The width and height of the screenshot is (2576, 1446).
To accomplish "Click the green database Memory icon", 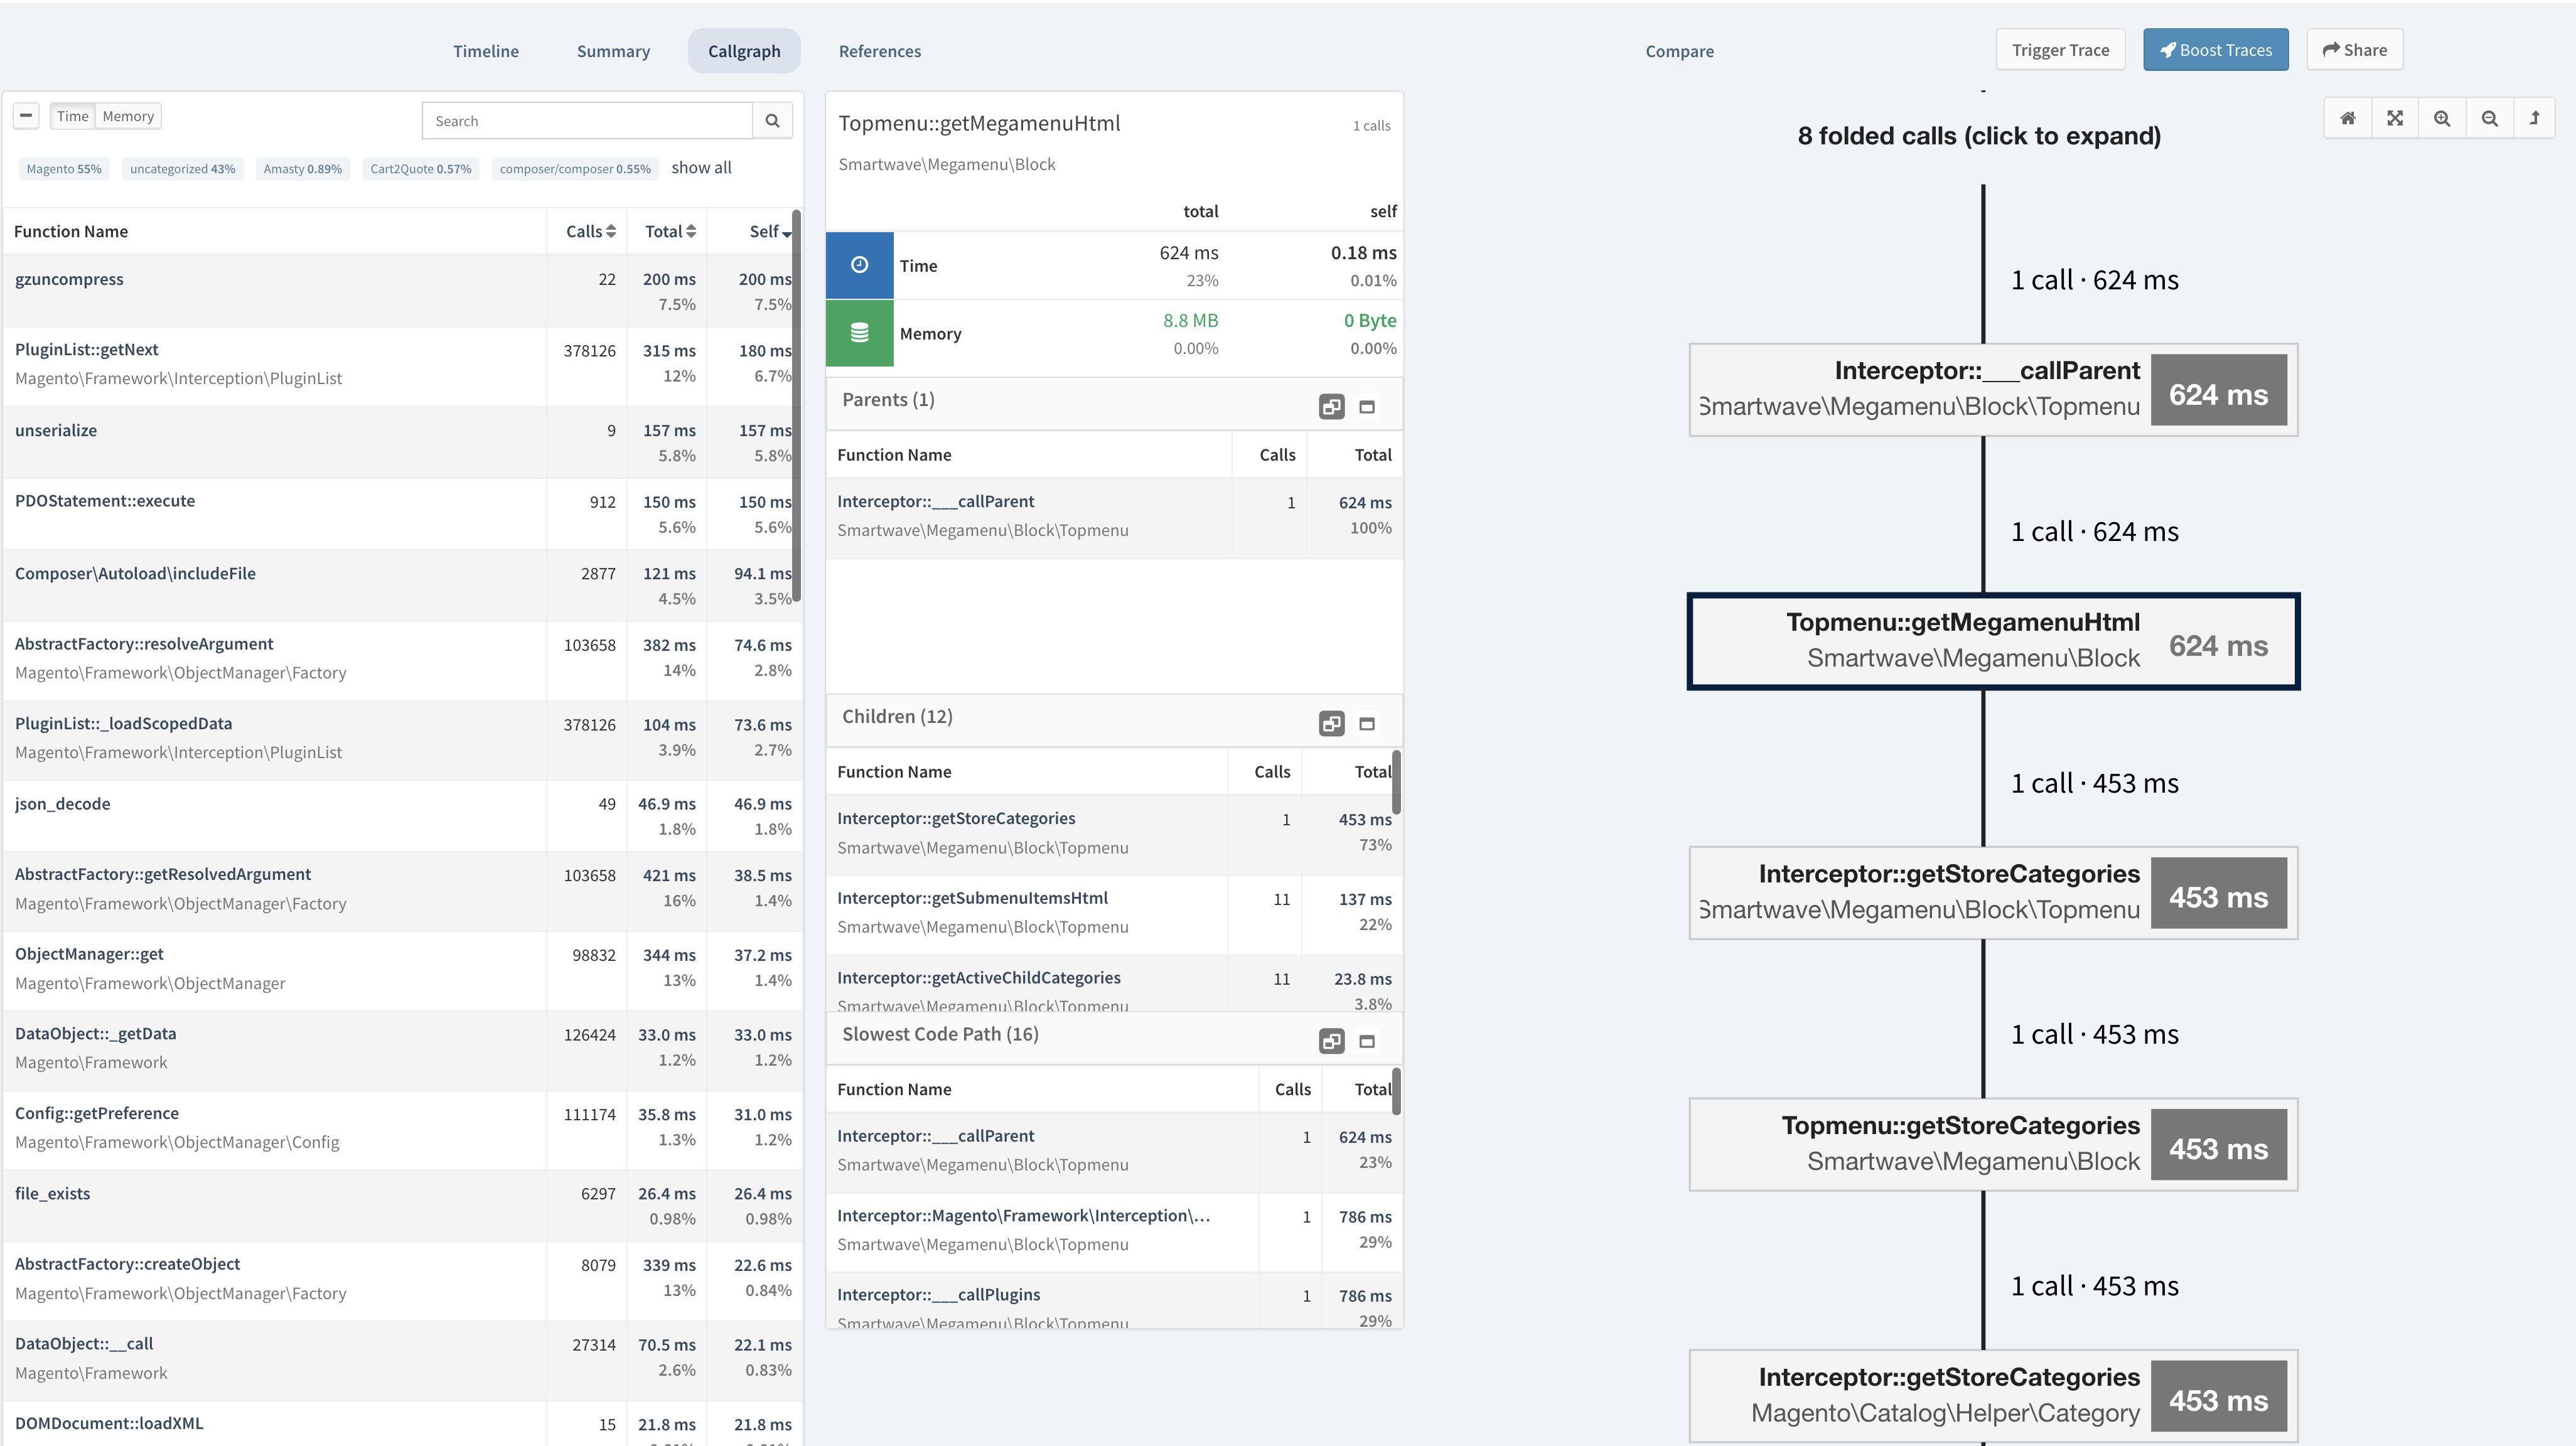I will tap(859, 333).
